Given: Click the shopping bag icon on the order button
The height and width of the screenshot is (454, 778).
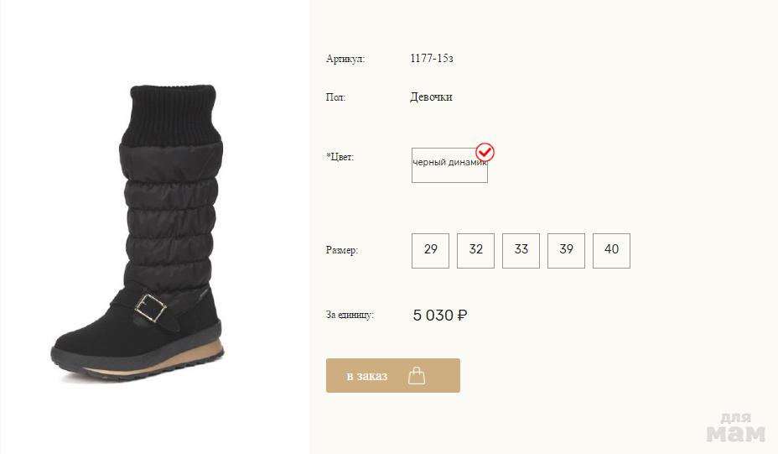Looking at the screenshot, I should 417,375.
